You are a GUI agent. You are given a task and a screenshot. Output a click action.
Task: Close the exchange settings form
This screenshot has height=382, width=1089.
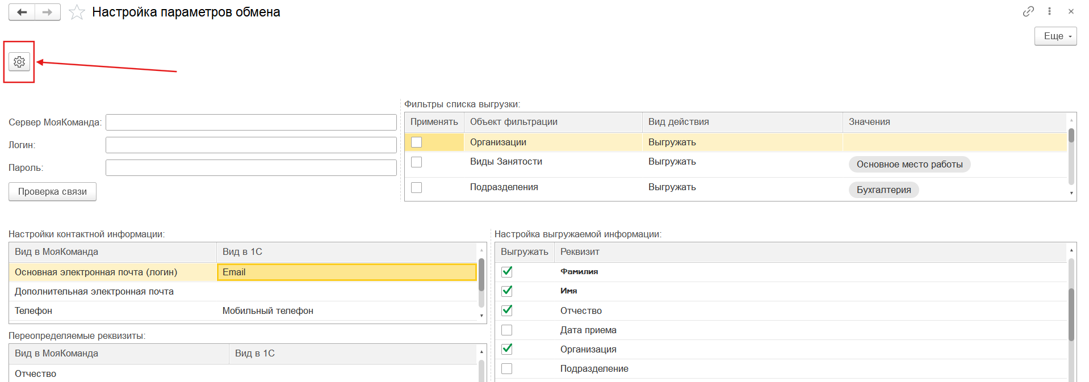(1071, 11)
